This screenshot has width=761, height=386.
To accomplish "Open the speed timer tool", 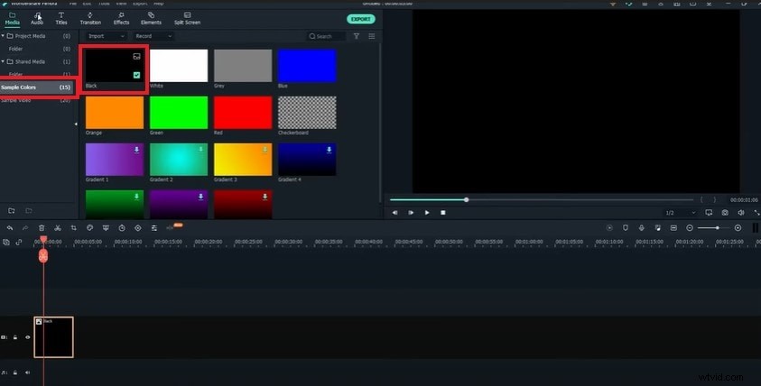I will (x=122, y=228).
